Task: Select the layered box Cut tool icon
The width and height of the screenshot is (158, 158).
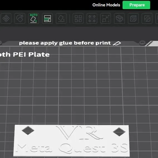Action: (119, 18)
